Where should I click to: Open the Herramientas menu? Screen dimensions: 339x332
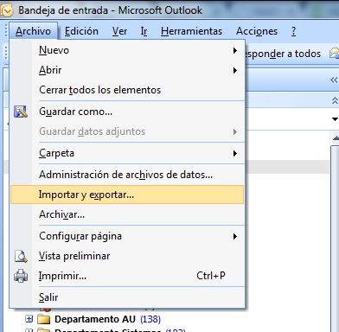coord(191,31)
